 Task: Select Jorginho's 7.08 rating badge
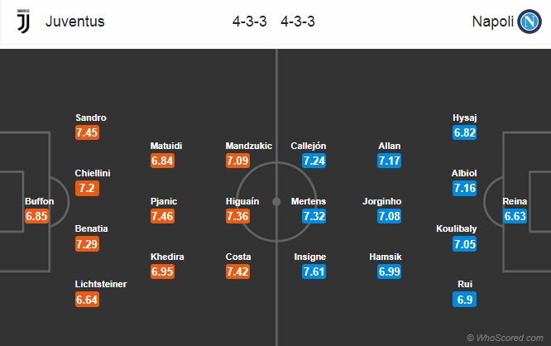[x=389, y=216]
